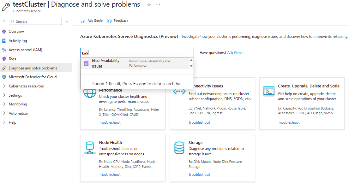
Task: Click the Create, Upgrade, Delete and Scale title
Action: click(x=309, y=86)
